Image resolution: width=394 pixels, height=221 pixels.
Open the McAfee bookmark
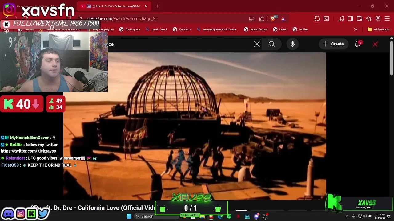tap(300, 29)
